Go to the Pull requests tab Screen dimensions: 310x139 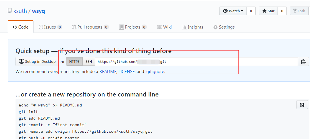(90, 27)
